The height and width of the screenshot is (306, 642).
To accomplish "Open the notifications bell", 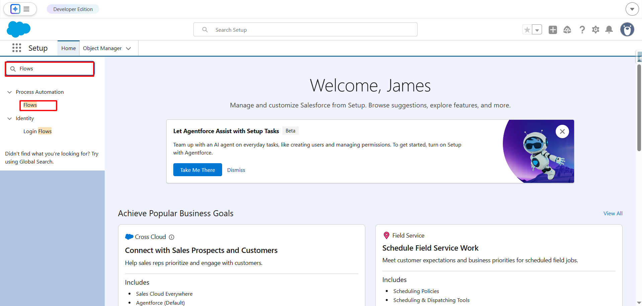I will pos(609,30).
